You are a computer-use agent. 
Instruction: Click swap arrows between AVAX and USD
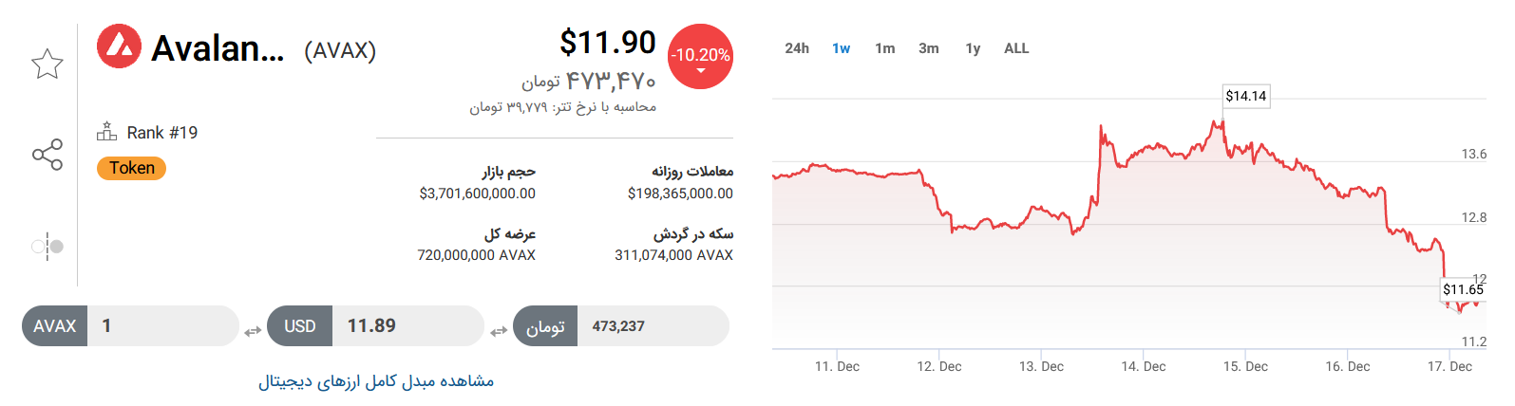click(253, 331)
